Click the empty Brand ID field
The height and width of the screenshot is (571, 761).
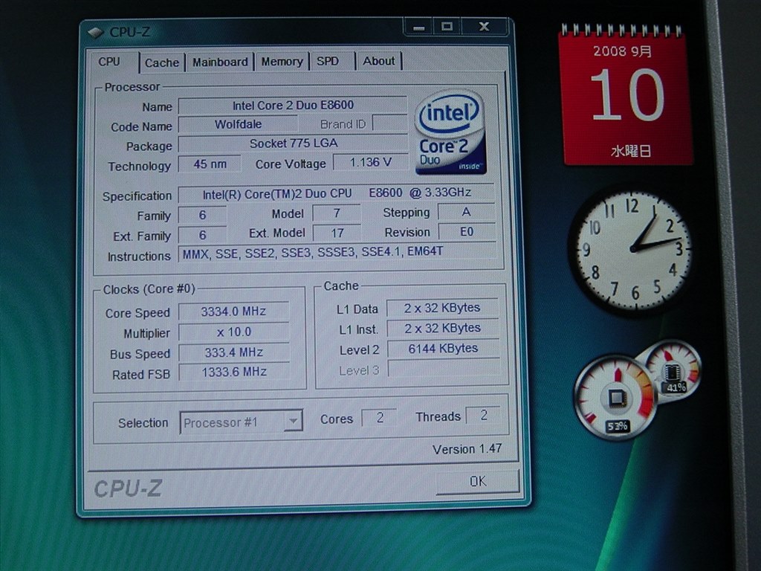[x=389, y=123]
